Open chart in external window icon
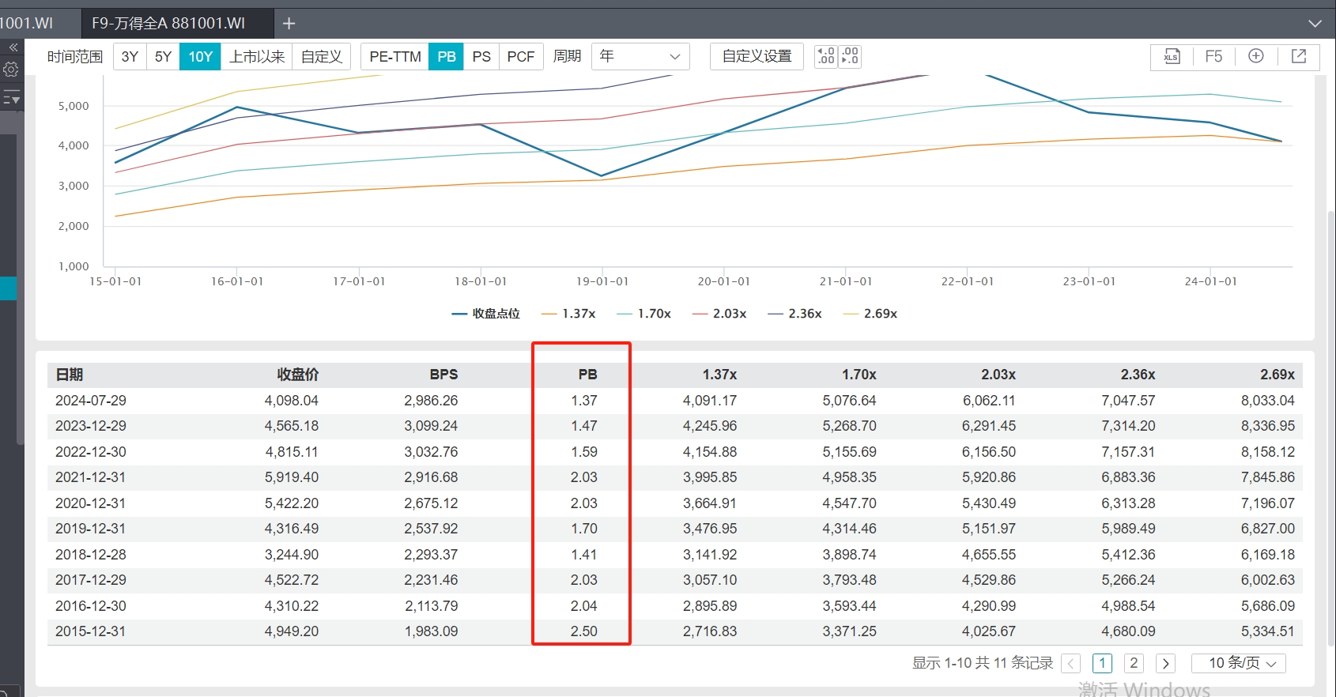 pos(1298,56)
